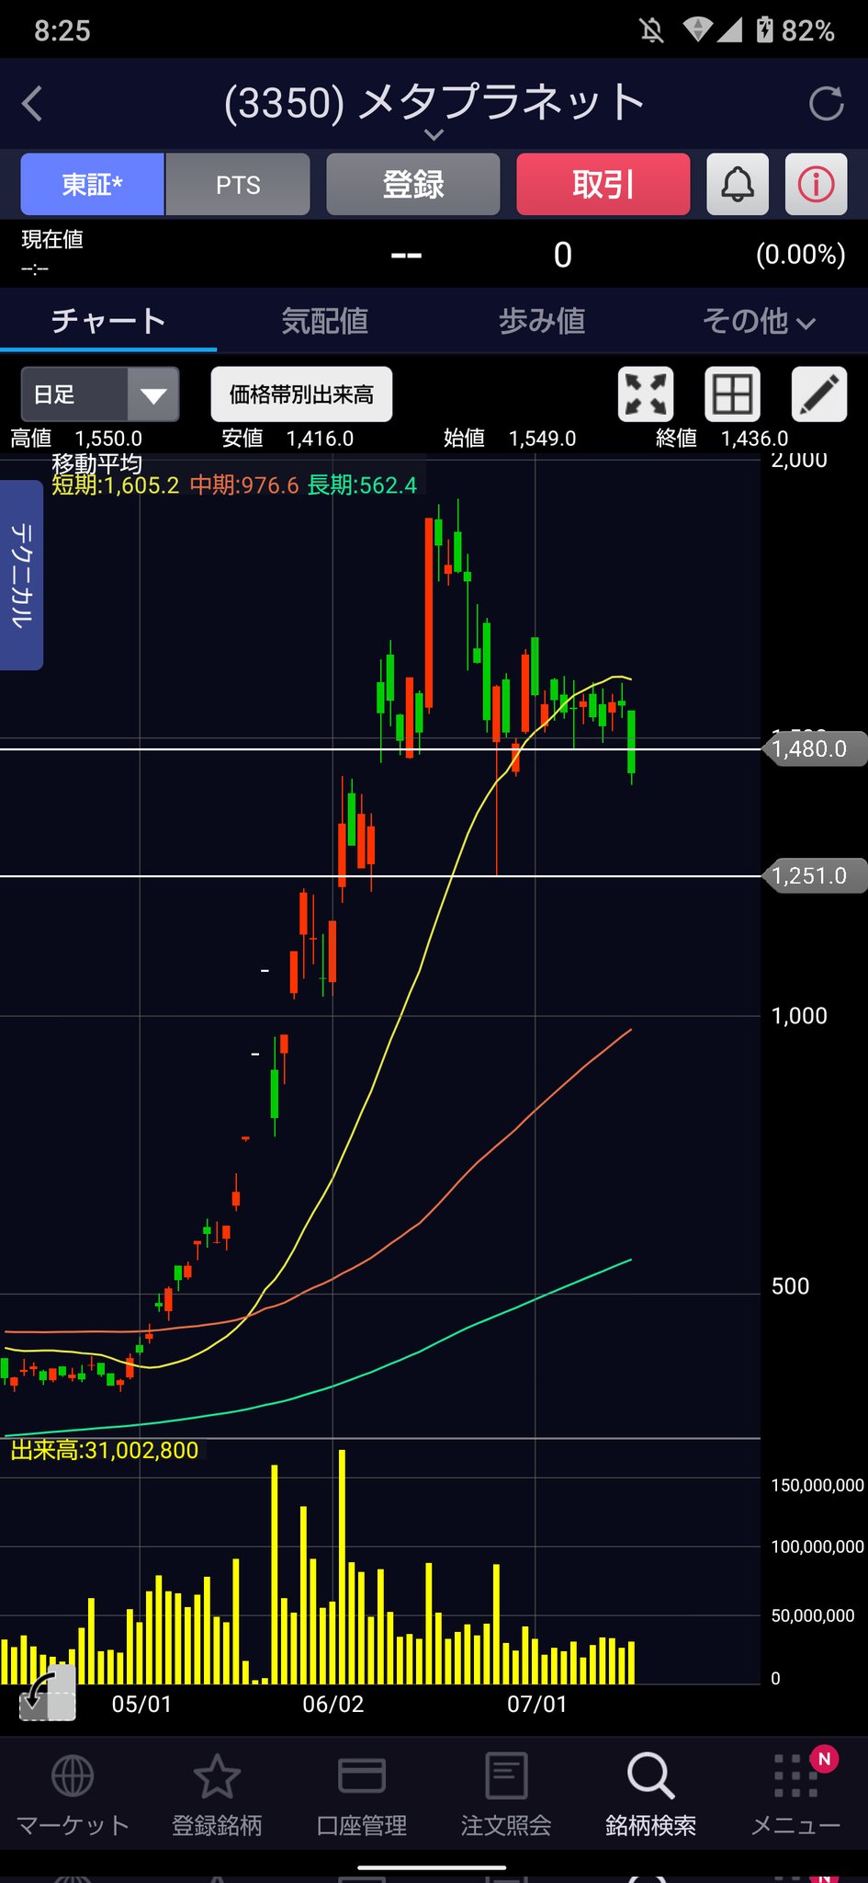Open the テクニカル side panel

(x=21, y=575)
